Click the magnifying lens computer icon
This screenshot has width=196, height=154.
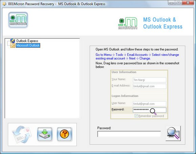coord(173,133)
